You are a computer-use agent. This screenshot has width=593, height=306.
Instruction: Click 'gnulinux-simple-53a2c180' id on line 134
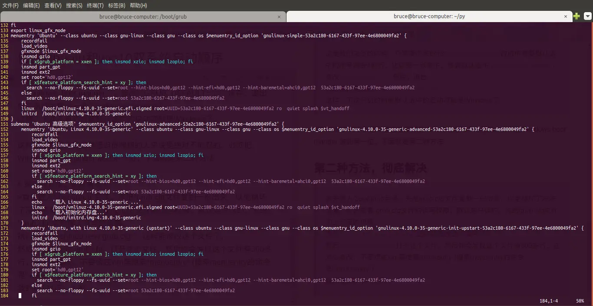331,36
